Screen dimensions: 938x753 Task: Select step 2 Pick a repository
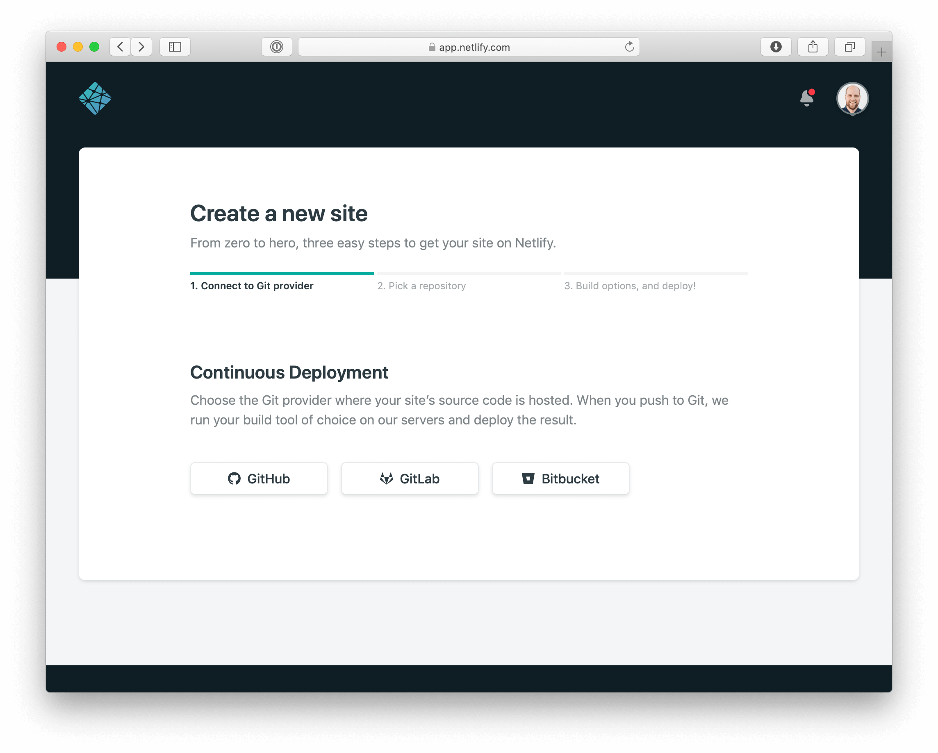469,282
